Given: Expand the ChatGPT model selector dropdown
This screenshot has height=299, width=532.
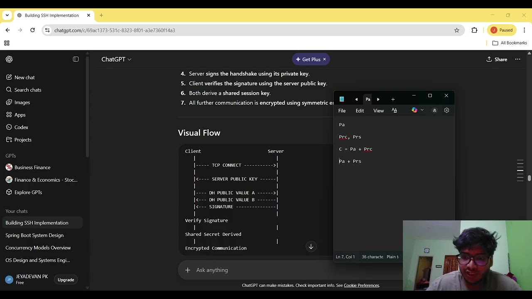Looking at the screenshot, I should click(x=116, y=59).
